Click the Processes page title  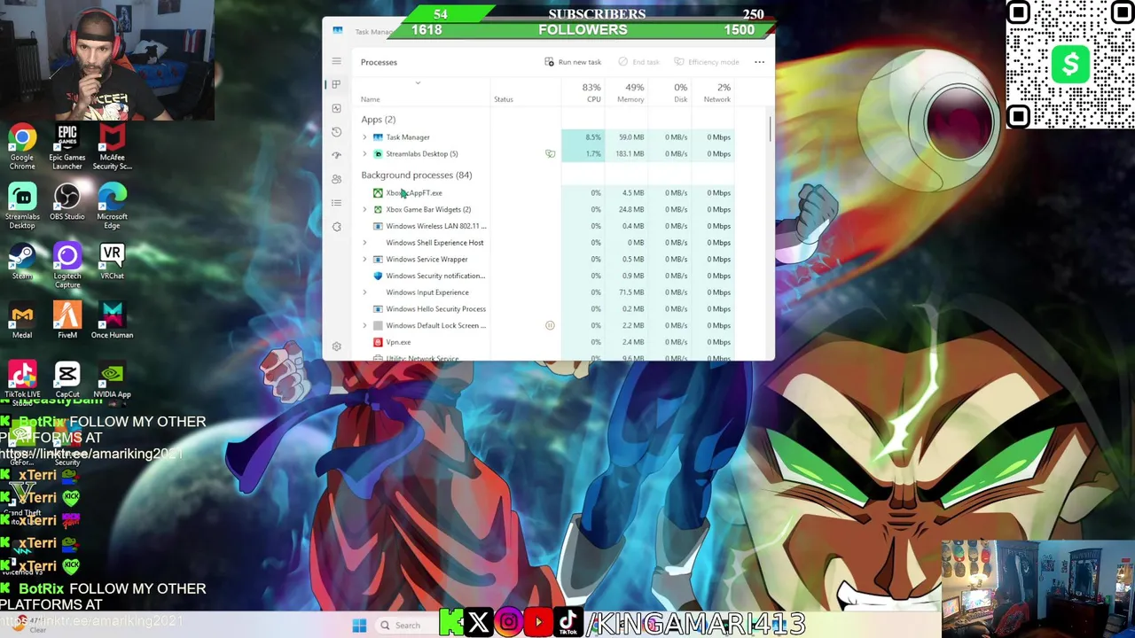[379, 62]
